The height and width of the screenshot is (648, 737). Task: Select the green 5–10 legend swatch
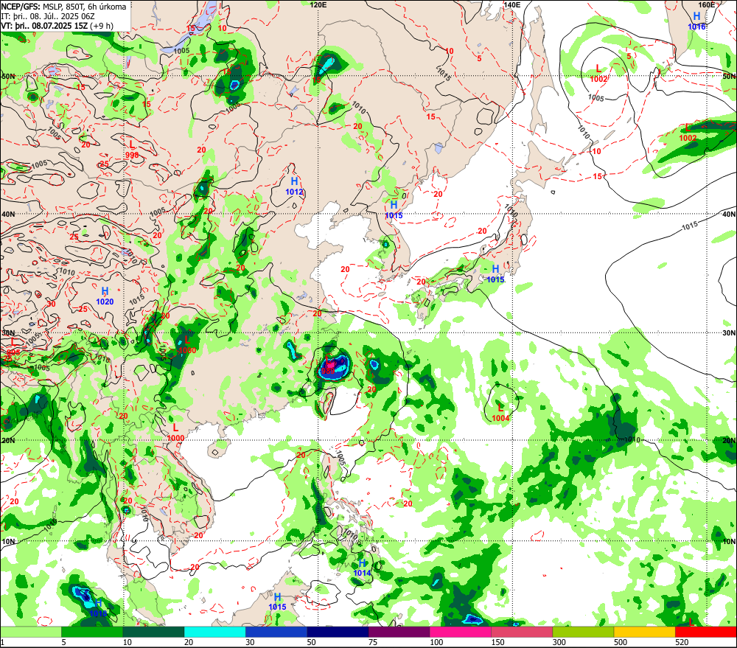[92, 632]
